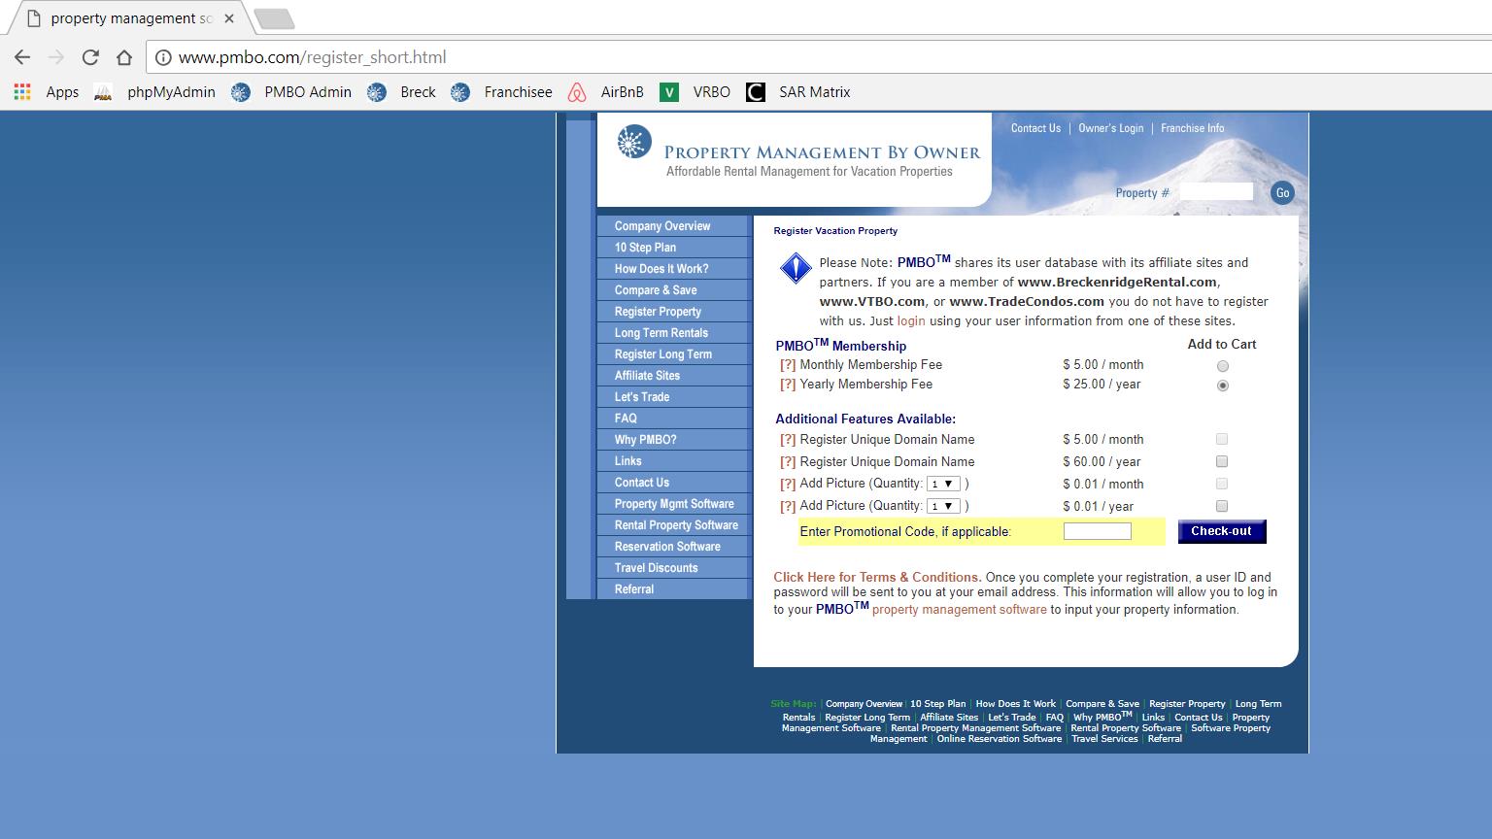Image resolution: width=1492 pixels, height=839 pixels.
Task: Open Register Property sidebar item
Action: point(674,312)
